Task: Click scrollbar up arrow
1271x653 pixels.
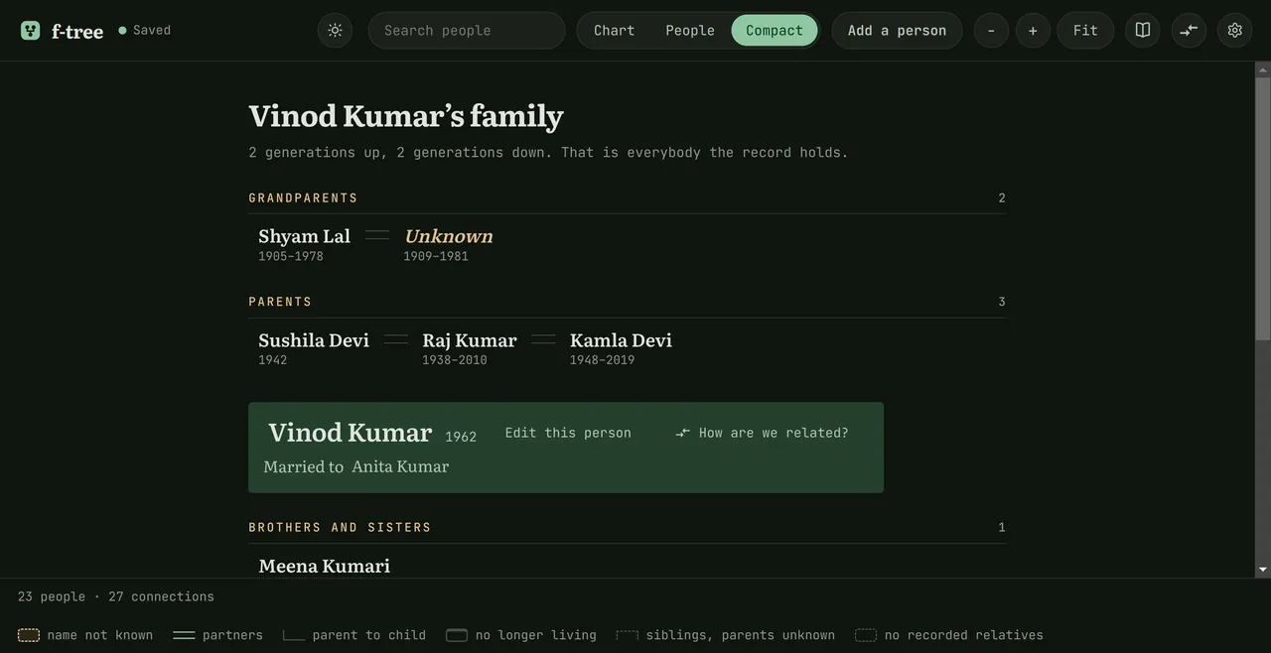Action: (1263, 69)
